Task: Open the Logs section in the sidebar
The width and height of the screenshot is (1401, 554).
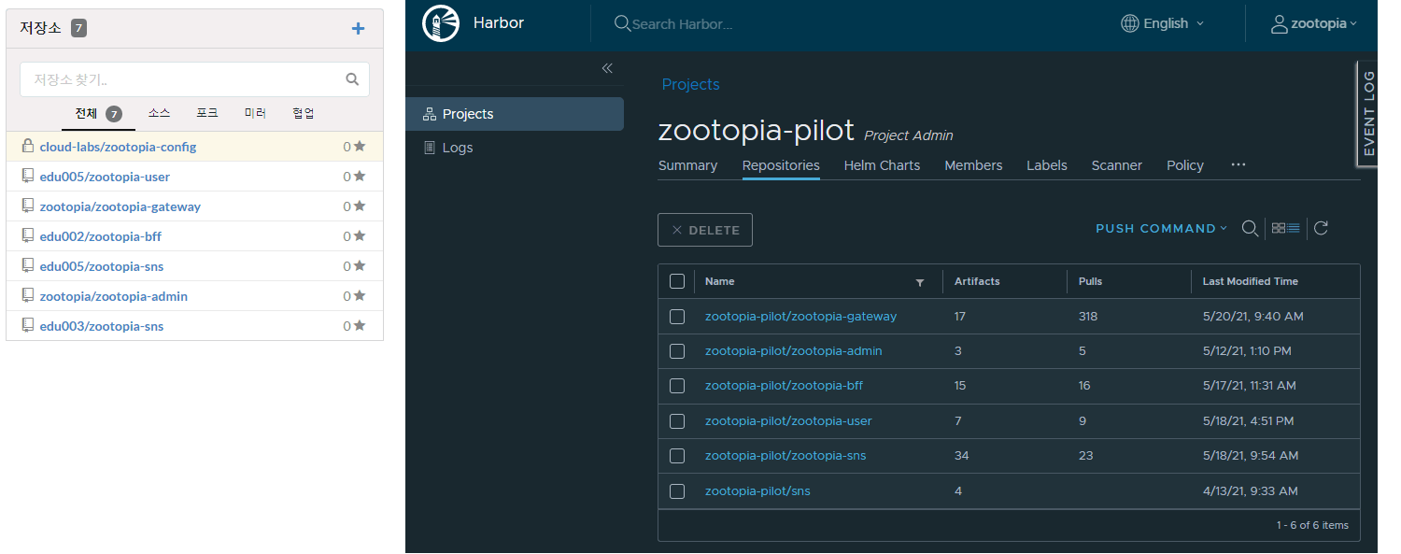Action: click(x=457, y=147)
